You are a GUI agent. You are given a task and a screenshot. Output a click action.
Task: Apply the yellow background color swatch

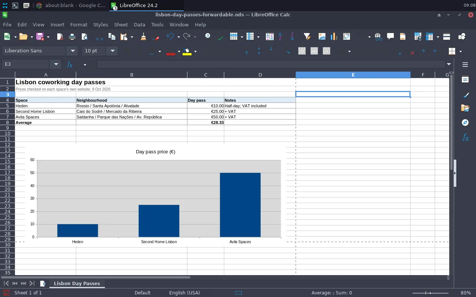[187, 51]
